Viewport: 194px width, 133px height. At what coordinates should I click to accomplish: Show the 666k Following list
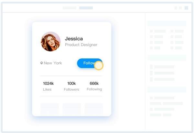(x=94, y=86)
